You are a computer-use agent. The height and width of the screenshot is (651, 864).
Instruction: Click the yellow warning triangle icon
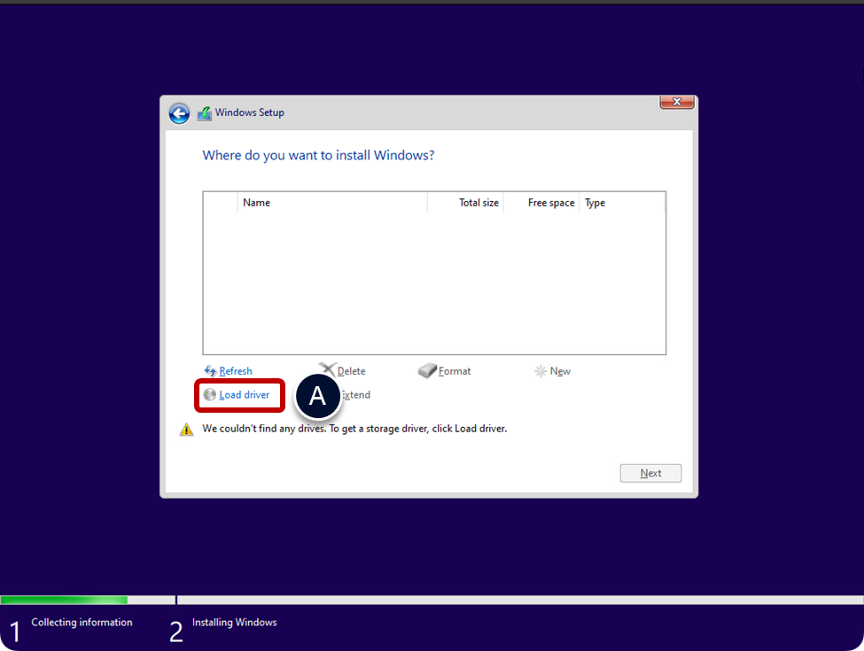(x=186, y=430)
